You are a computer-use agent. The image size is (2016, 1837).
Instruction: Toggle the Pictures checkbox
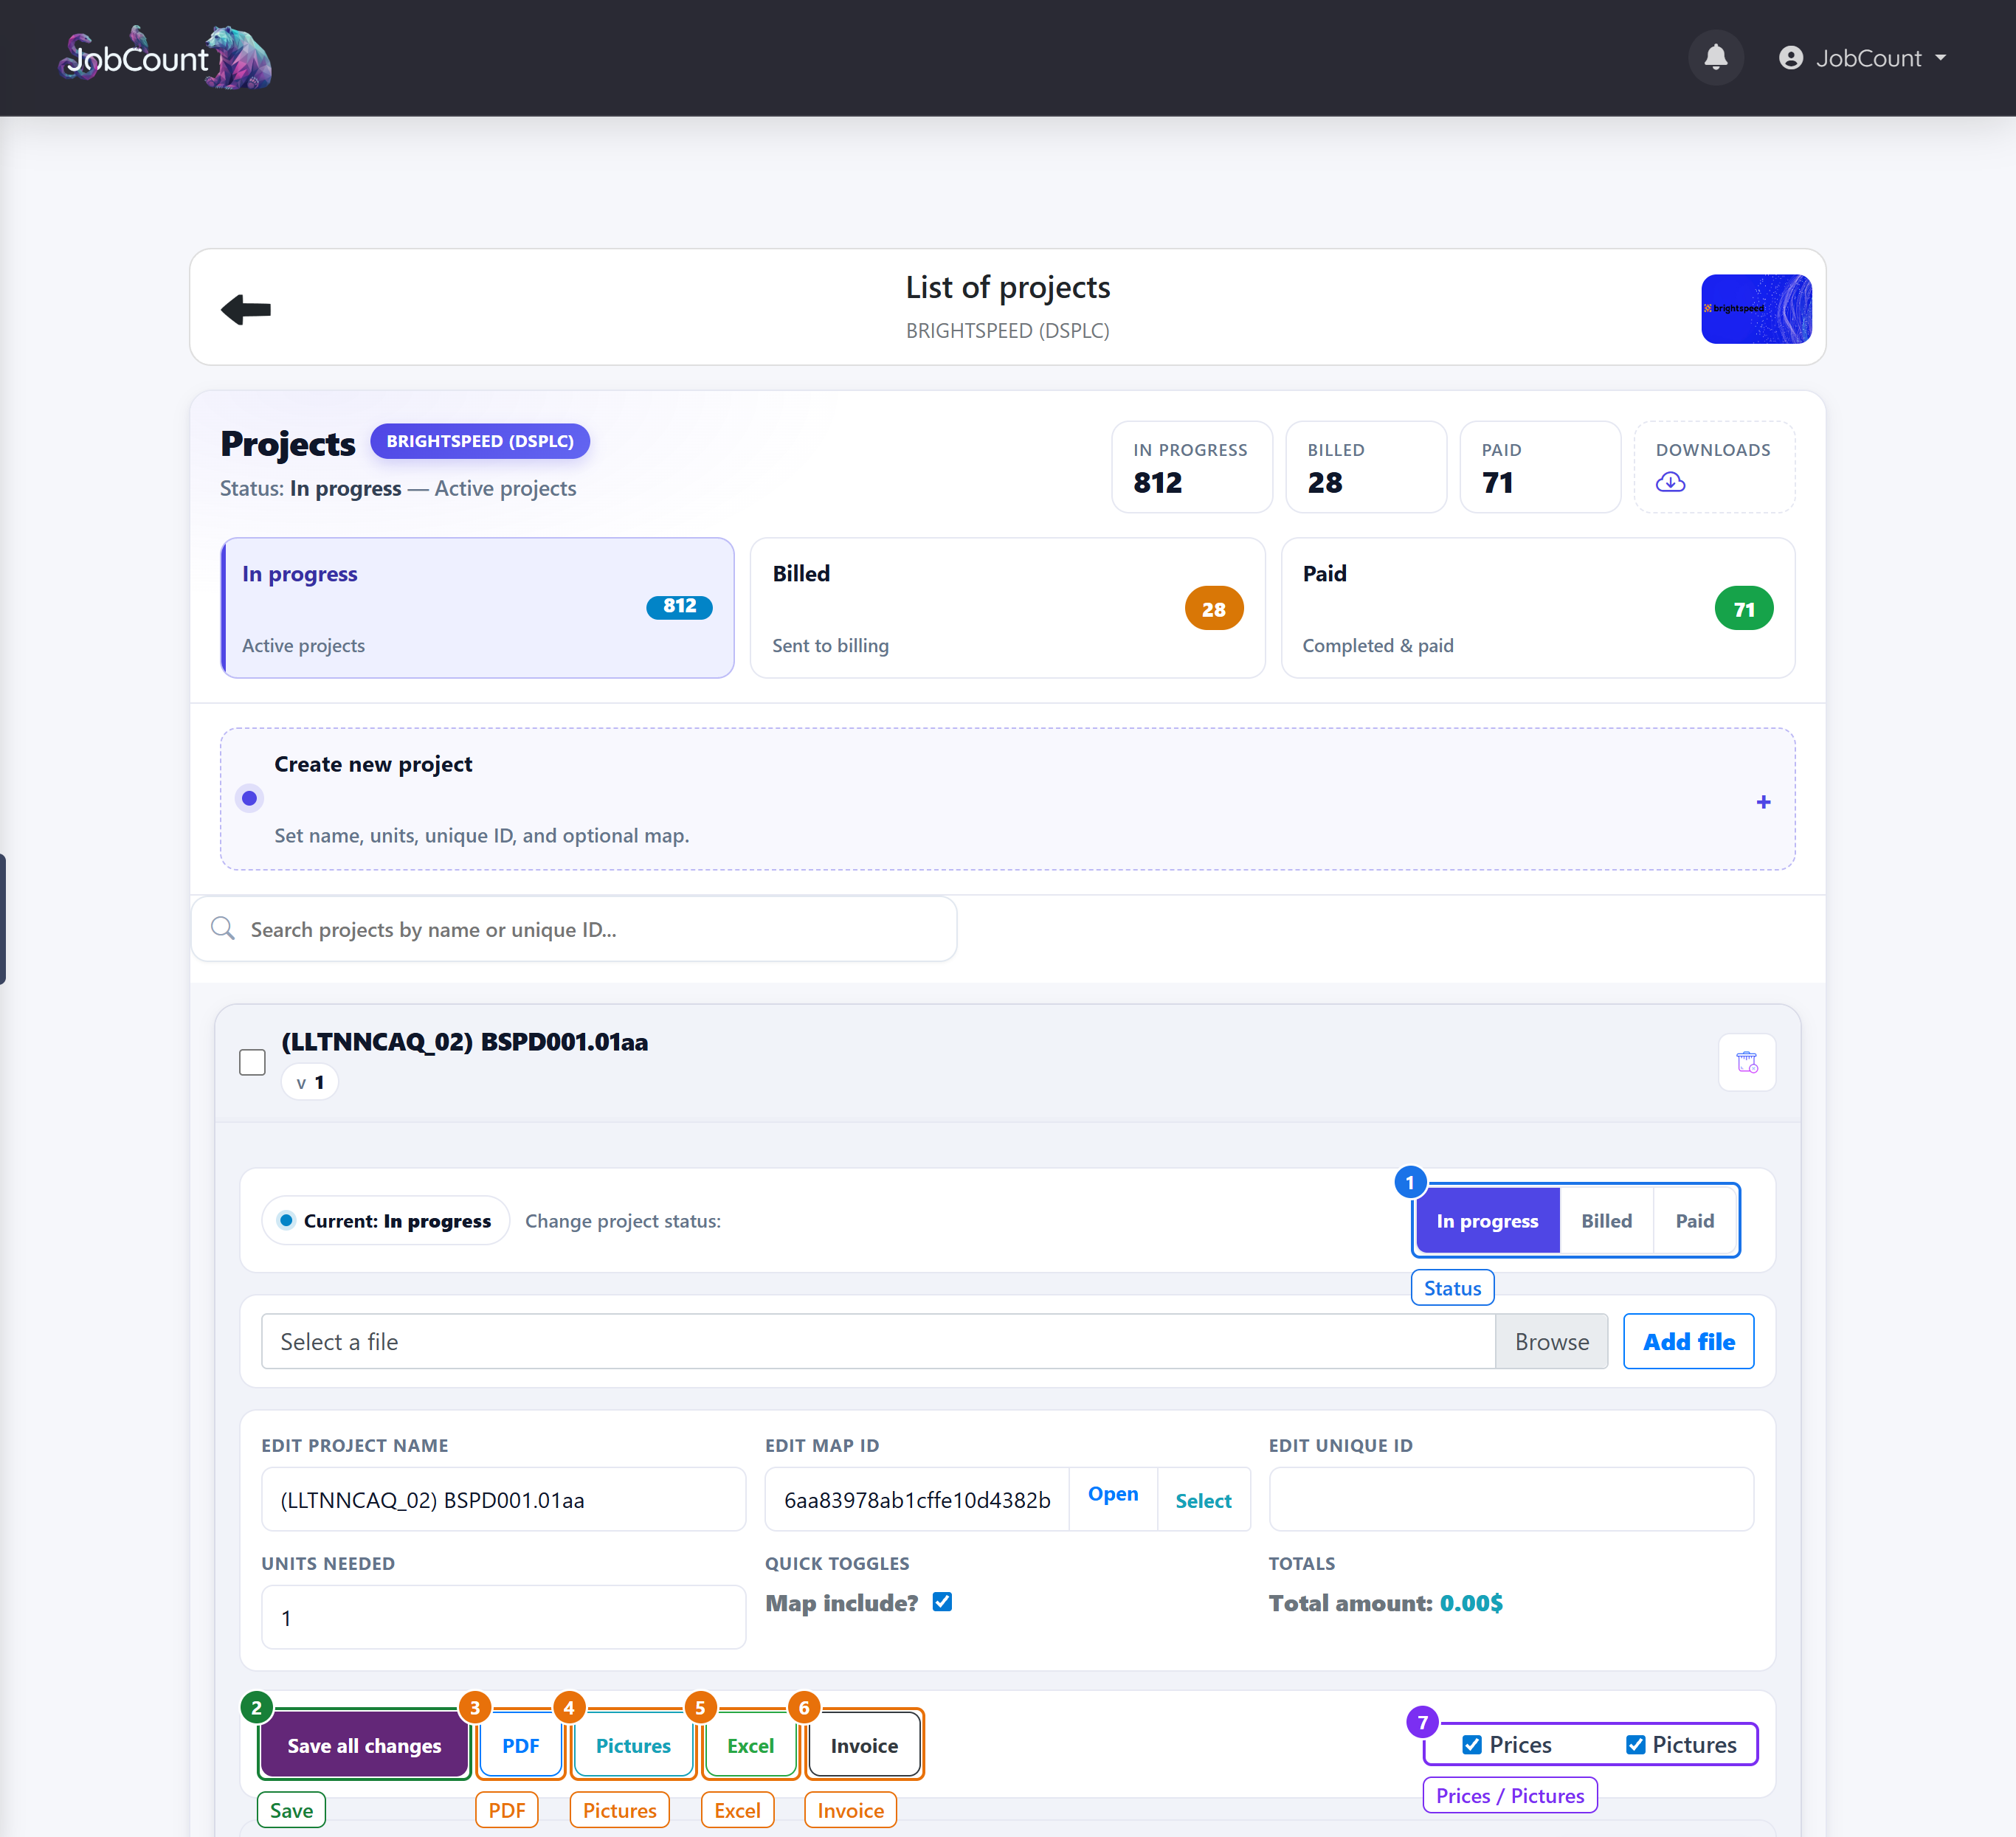point(1635,1744)
